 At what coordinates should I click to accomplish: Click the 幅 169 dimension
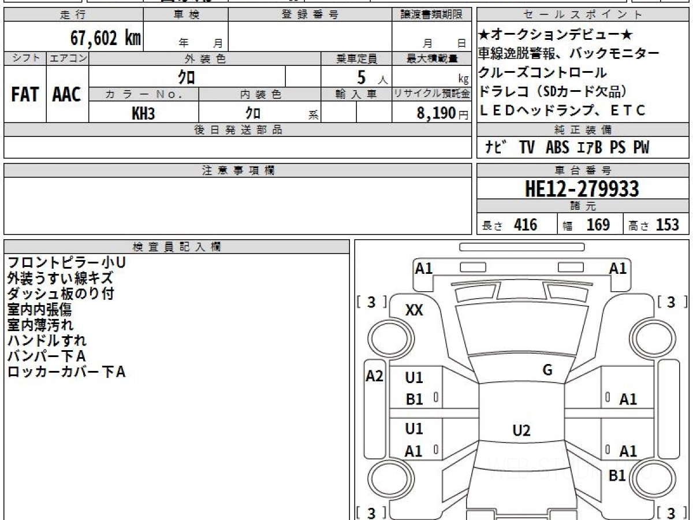pos(586,225)
